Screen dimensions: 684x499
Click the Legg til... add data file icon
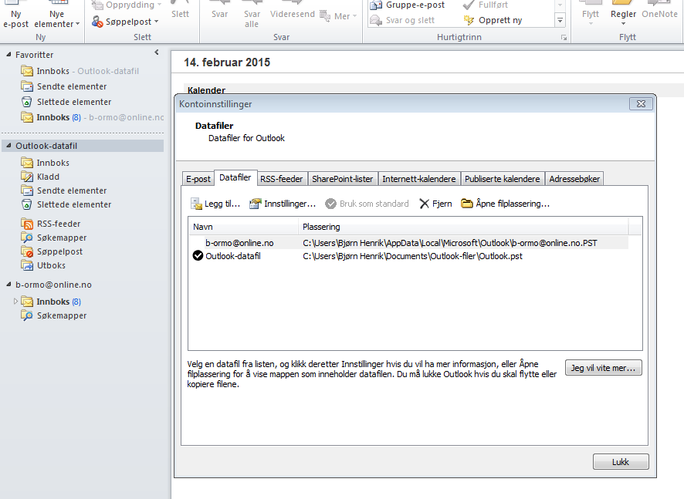point(196,204)
